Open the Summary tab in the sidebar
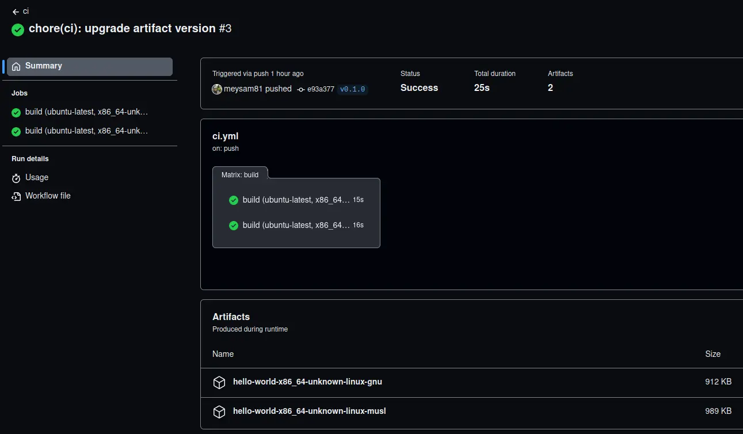 tap(89, 66)
